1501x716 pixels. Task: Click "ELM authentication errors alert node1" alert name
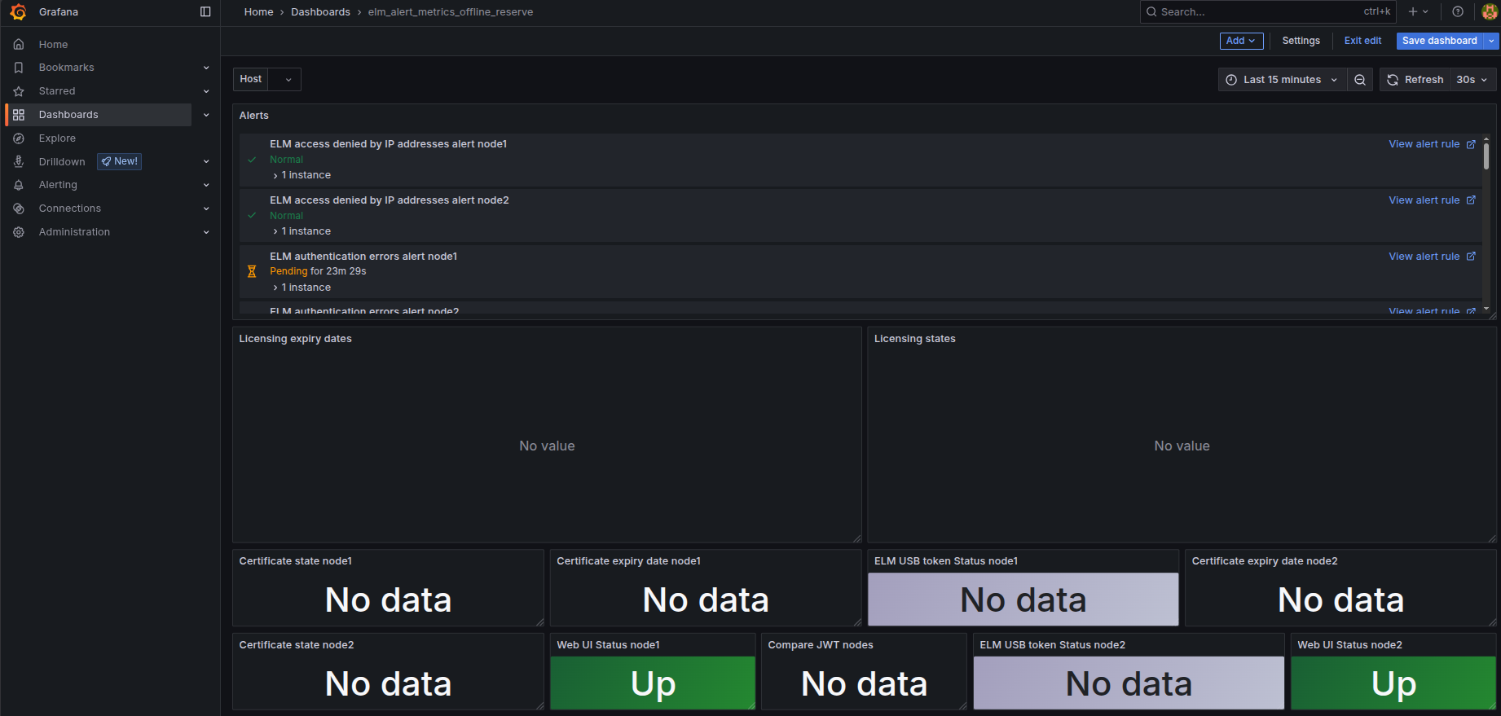pyautogui.click(x=363, y=257)
